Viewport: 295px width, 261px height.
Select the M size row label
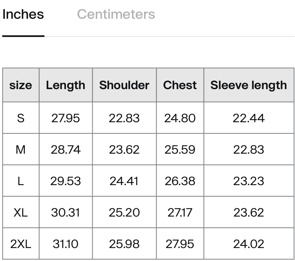coord(21,150)
